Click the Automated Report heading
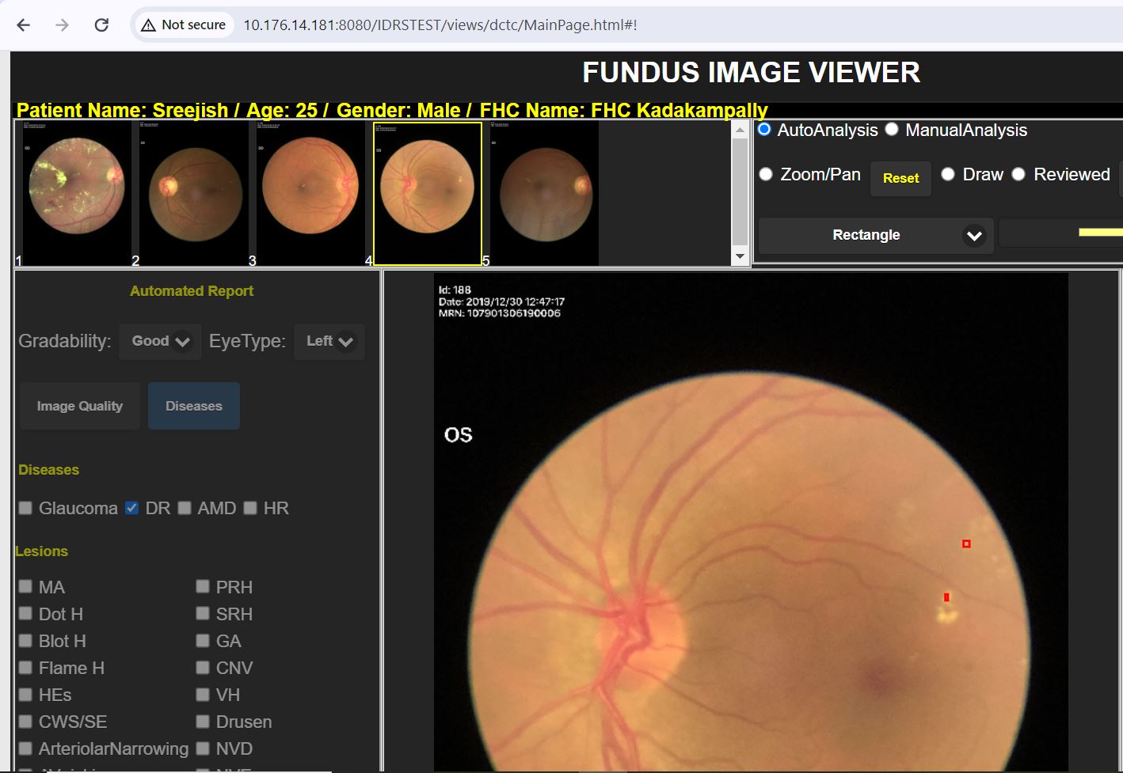Screen dimensions: 1123x773 coord(192,291)
